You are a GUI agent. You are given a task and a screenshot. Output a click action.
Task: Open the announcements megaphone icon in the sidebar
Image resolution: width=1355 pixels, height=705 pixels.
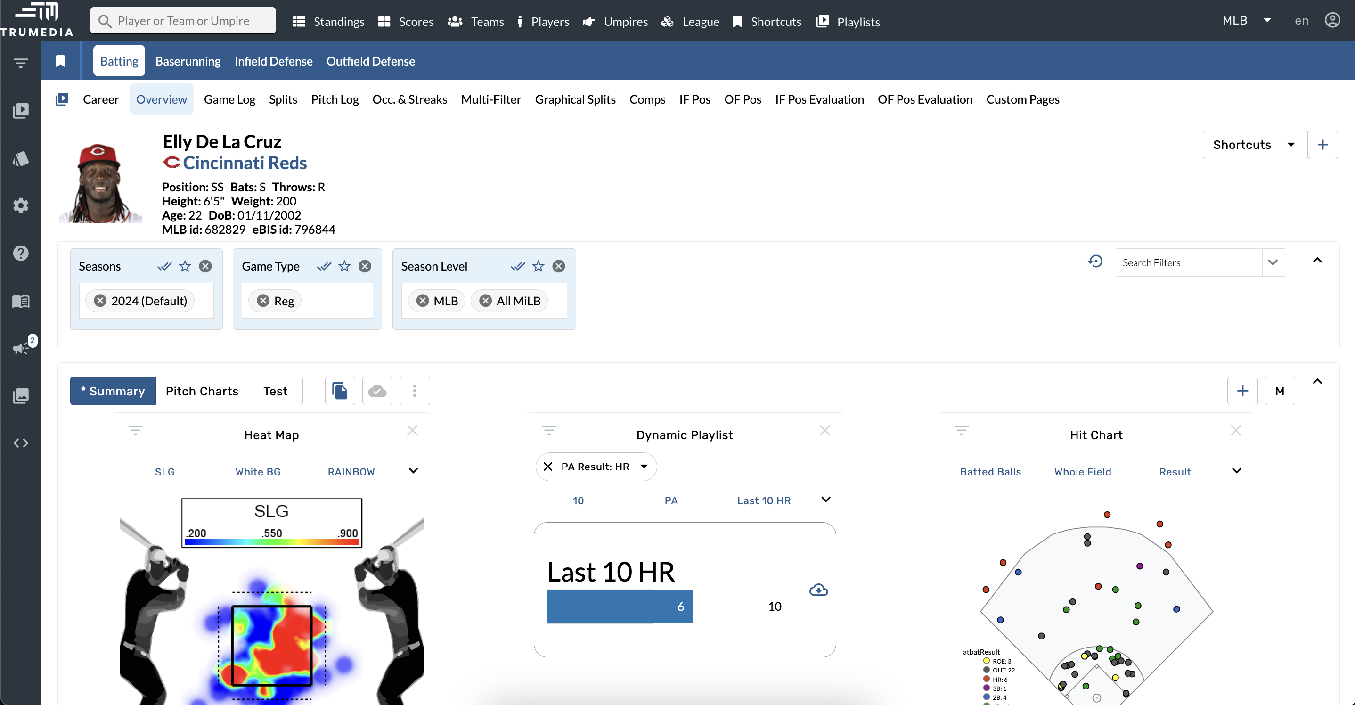(21, 348)
